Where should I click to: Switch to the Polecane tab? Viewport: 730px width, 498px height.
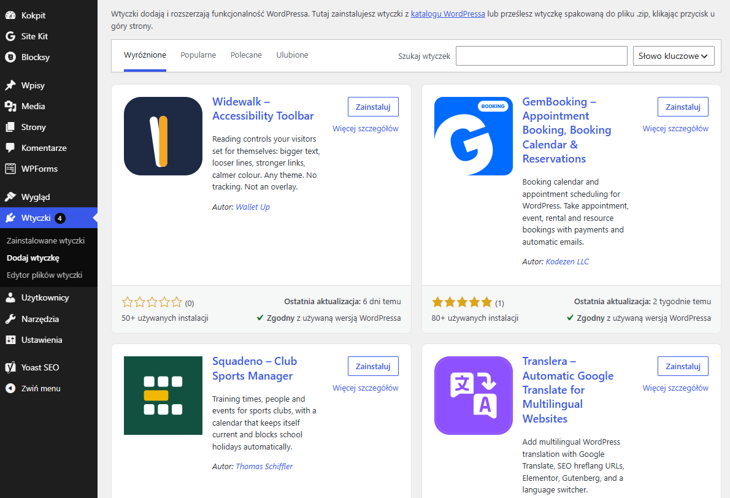(x=246, y=55)
